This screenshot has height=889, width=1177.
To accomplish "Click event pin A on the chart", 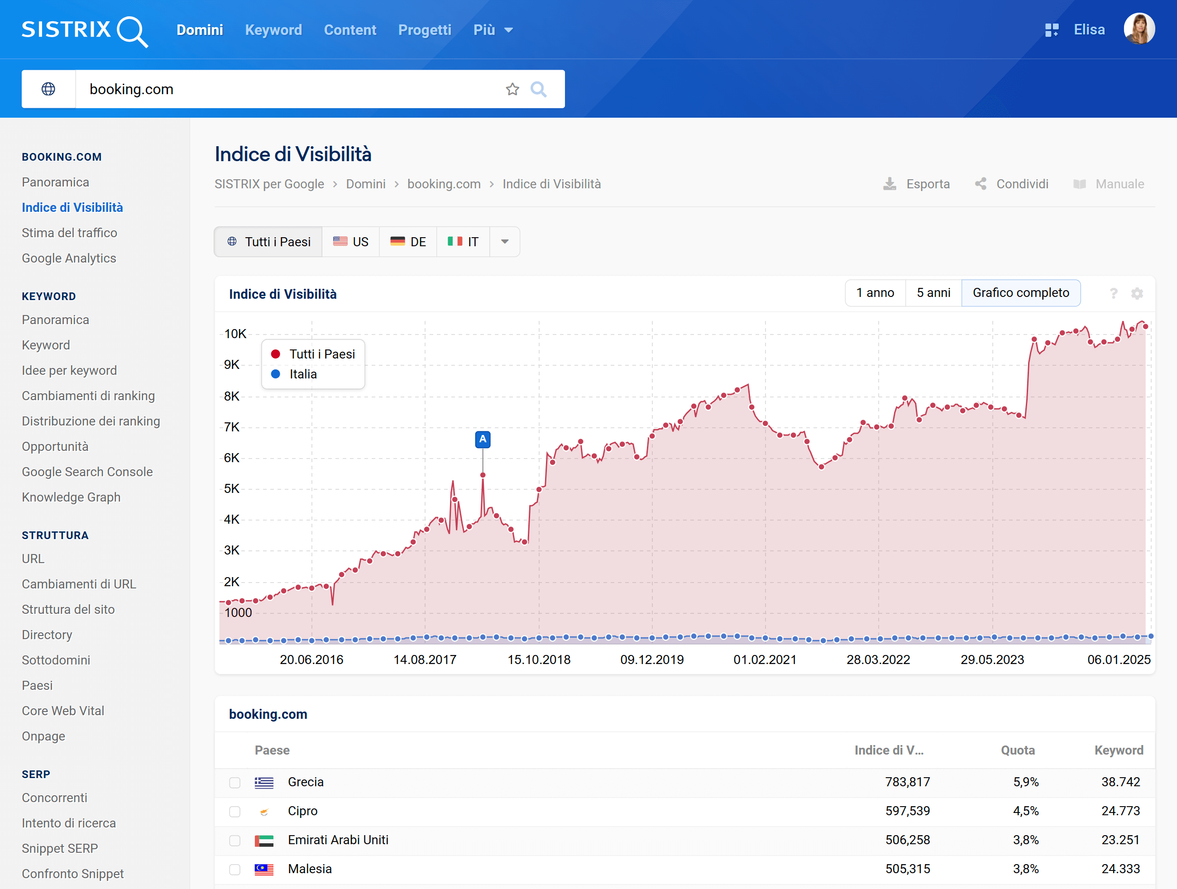I will coord(483,440).
